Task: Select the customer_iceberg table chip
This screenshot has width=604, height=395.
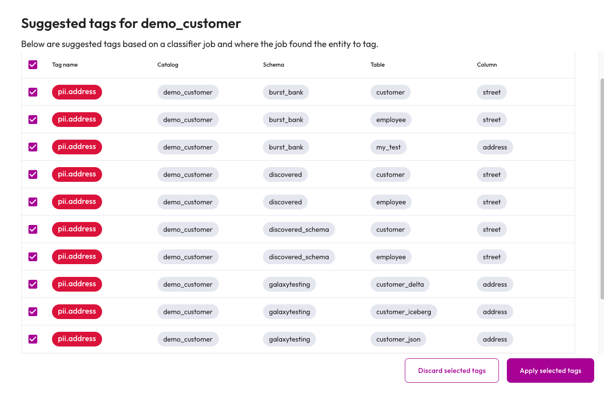Action: [x=403, y=312]
